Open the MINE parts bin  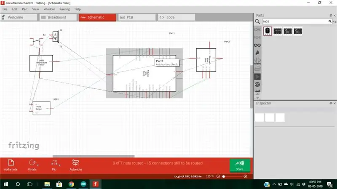(257, 37)
